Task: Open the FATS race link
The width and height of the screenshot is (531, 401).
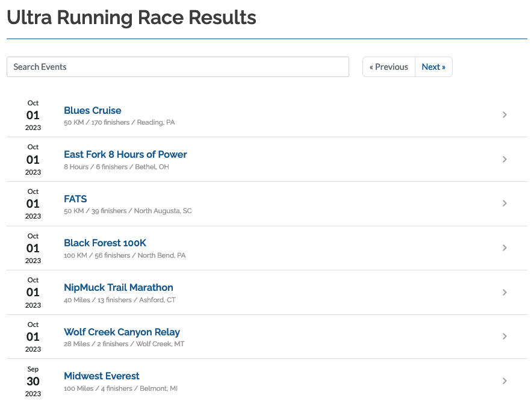Action: (75, 199)
